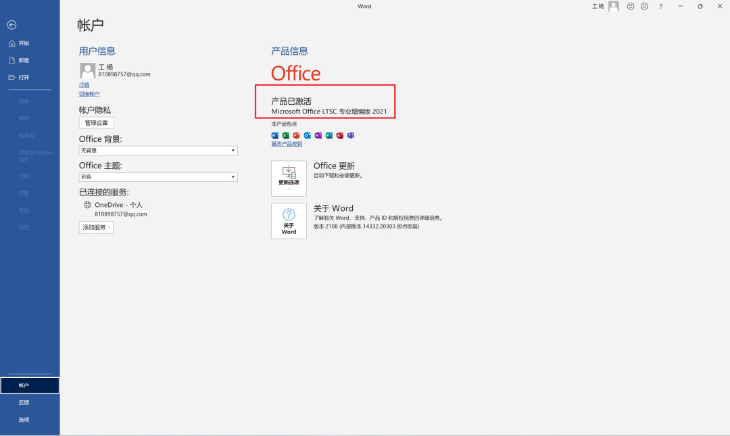Click the Publisher icon in product list
Viewport: 730px width, 436px height.
point(328,135)
